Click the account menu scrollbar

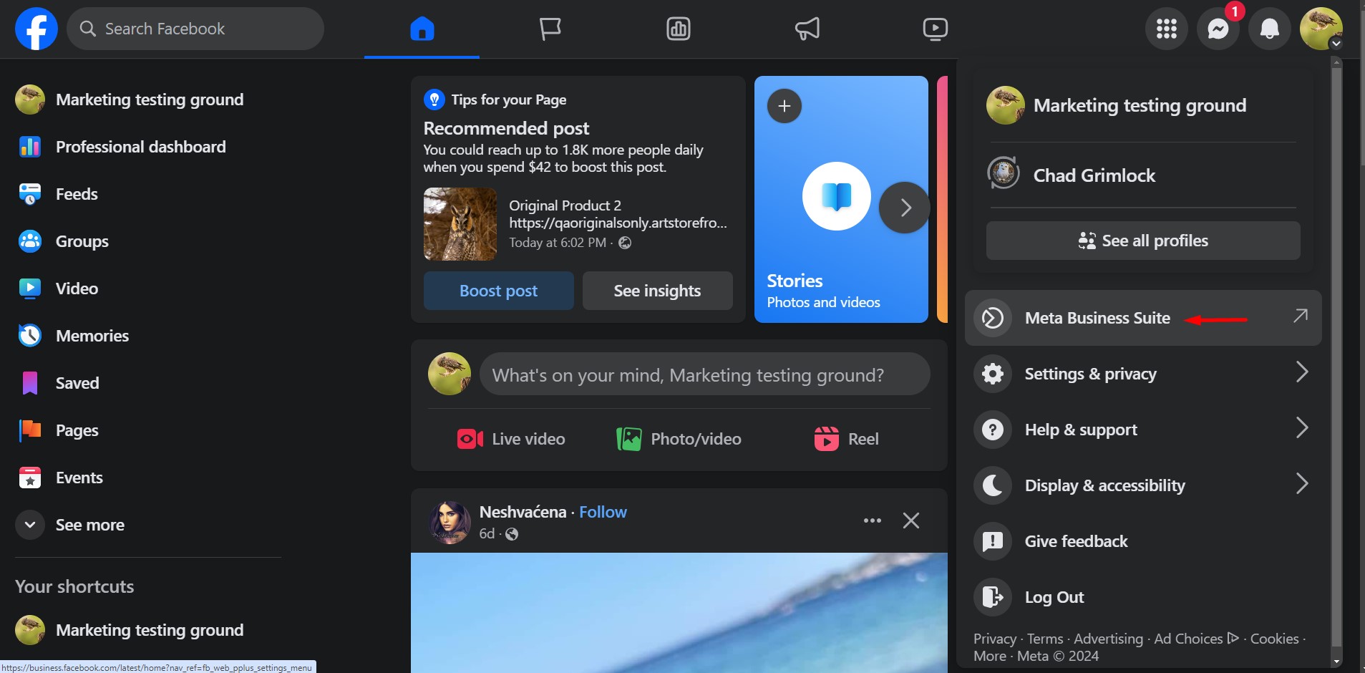click(1336, 358)
